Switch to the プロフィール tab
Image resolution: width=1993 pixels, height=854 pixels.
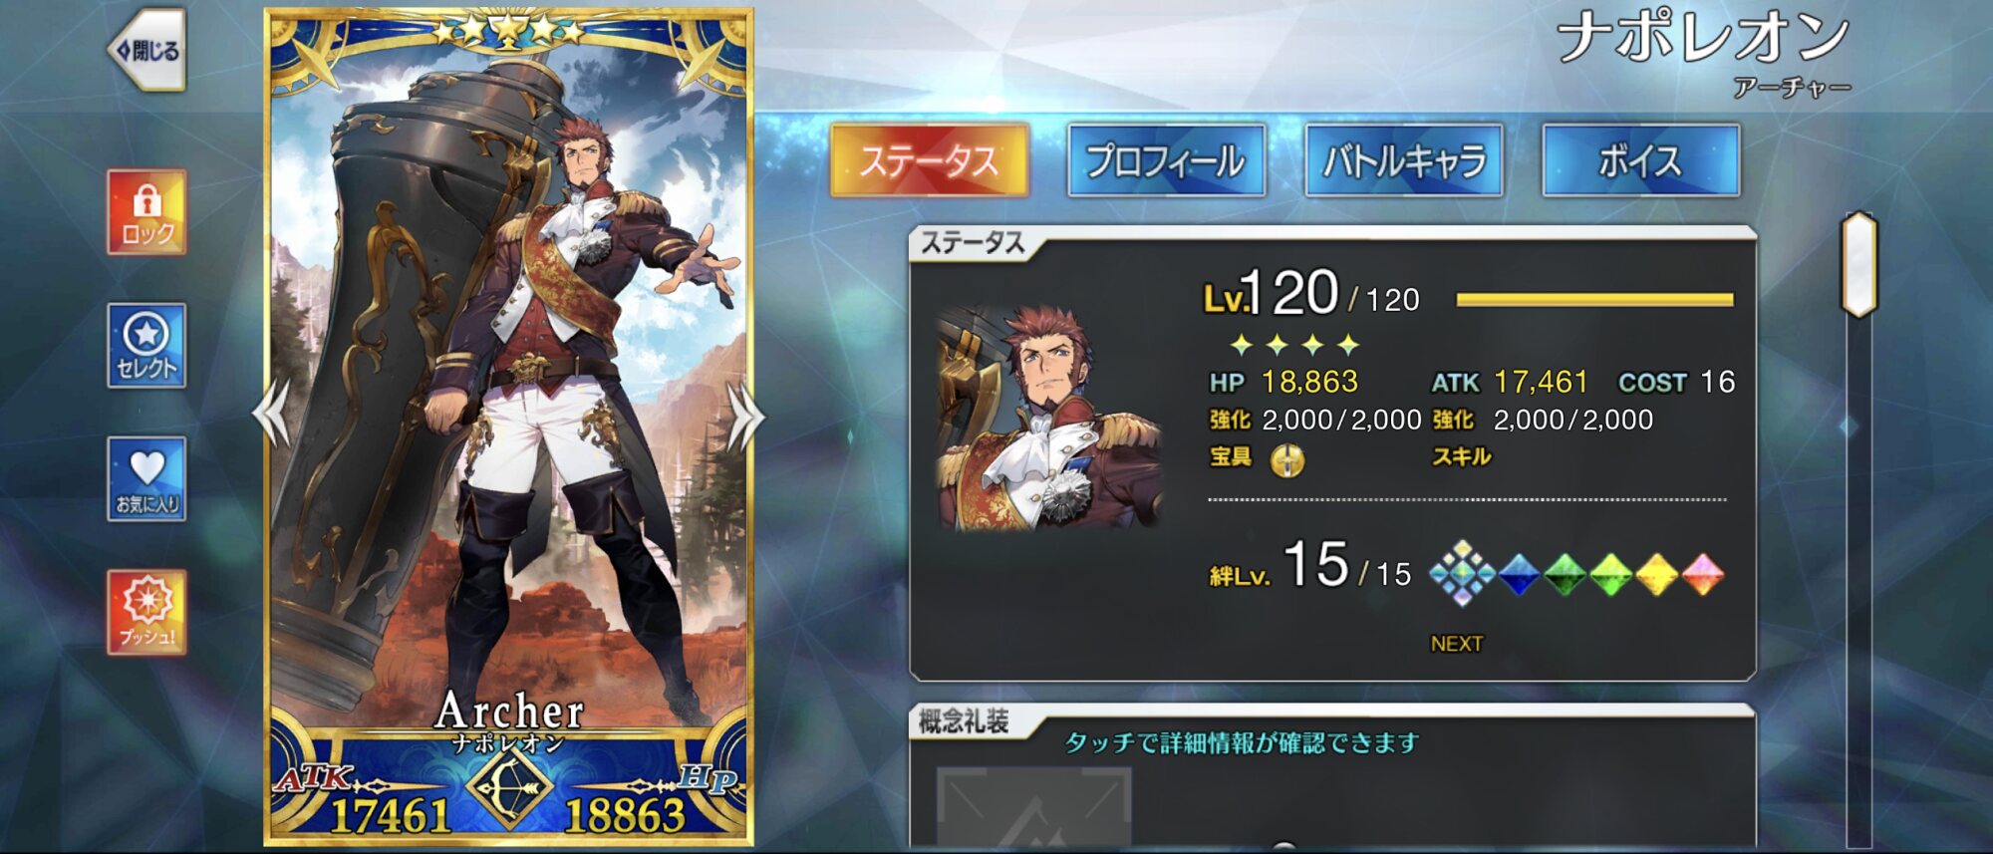(x=1166, y=160)
